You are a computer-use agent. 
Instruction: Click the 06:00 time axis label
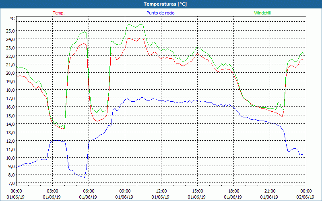tap(89, 191)
